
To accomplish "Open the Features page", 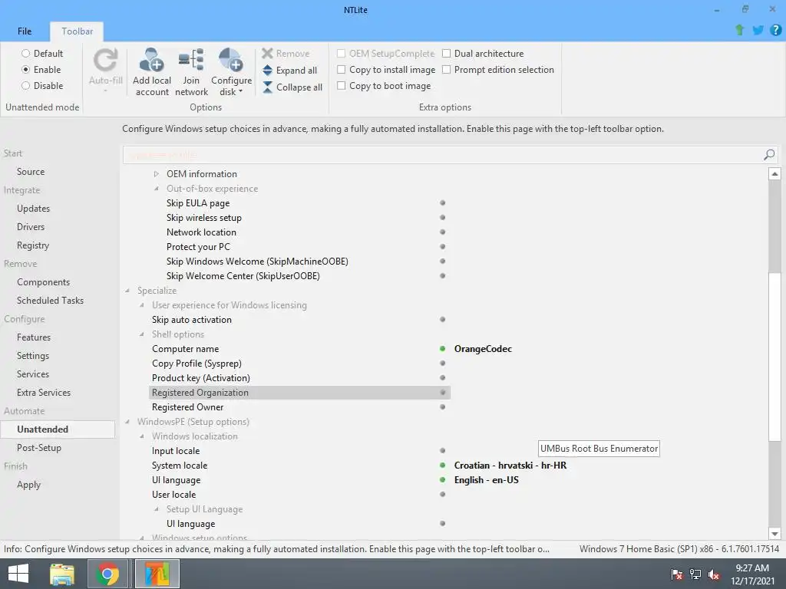I will coord(34,337).
